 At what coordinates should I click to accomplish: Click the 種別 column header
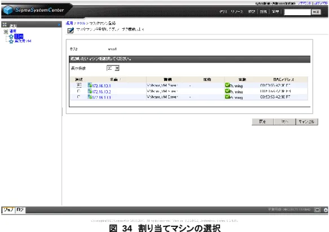[168, 79]
